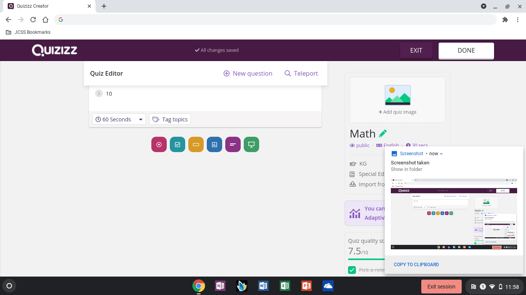Open the system tray clock 11:58
This screenshot has width=526, height=295.
512,287
